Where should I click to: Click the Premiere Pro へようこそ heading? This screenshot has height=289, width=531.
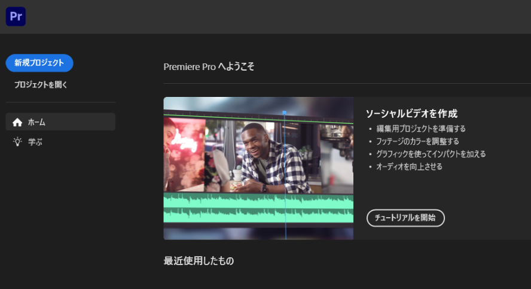(x=209, y=66)
